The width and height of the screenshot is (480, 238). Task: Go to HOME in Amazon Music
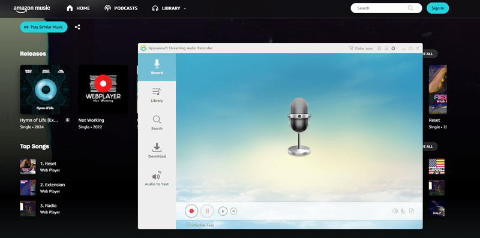click(x=79, y=8)
